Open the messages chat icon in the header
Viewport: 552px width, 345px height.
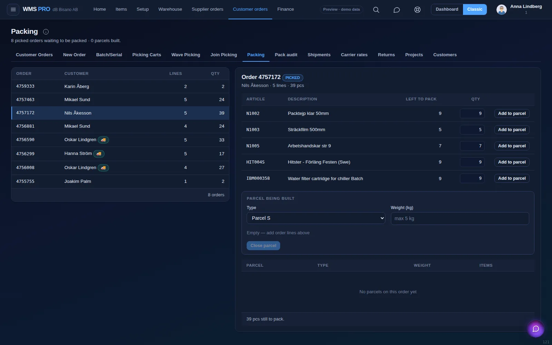[397, 10]
